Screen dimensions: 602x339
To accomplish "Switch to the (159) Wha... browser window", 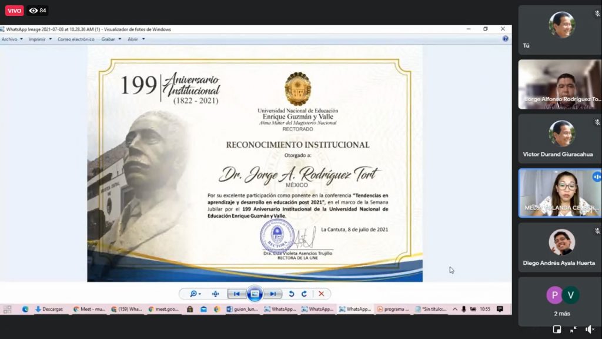I will click(x=126, y=309).
